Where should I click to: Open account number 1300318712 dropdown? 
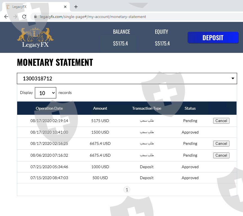(x=127, y=78)
